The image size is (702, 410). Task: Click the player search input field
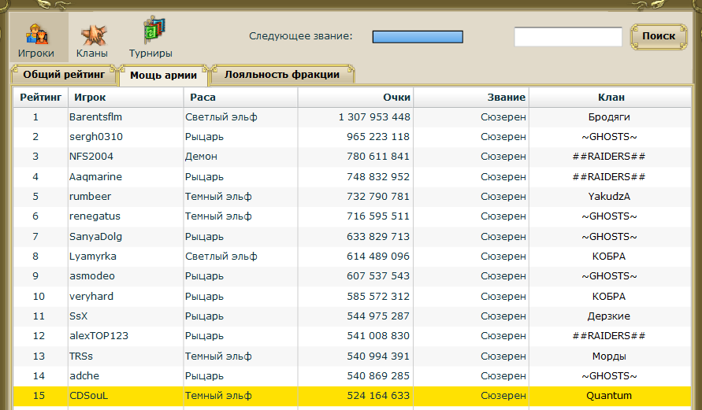(567, 36)
